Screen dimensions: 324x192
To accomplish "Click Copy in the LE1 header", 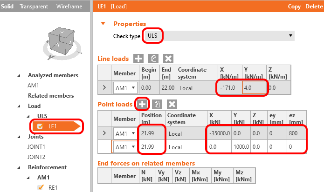I will pyautogui.click(x=294, y=7).
